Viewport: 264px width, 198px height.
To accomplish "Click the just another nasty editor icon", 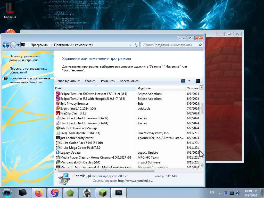I will [x=57, y=138].
